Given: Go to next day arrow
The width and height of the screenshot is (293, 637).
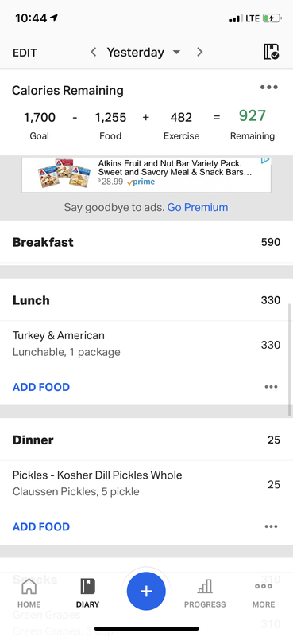Looking at the screenshot, I should point(199,52).
